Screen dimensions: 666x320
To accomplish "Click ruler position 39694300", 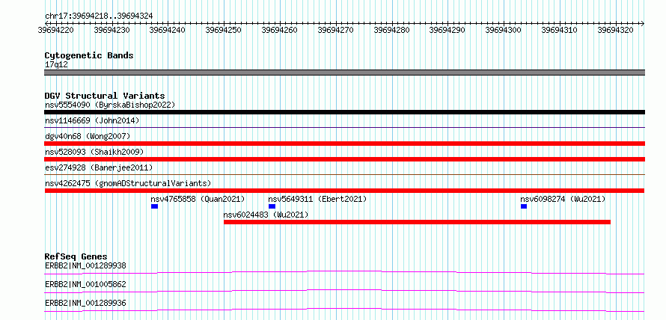I will pyautogui.click(x=504, y=30).
